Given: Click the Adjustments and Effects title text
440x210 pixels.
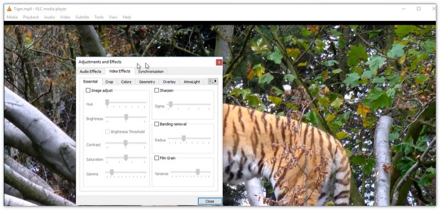Looking at the screenshot, I should (x=100, y=62).
